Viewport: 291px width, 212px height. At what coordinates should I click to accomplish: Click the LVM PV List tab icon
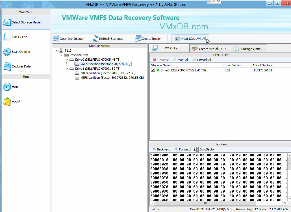click(x=155, y=48)
